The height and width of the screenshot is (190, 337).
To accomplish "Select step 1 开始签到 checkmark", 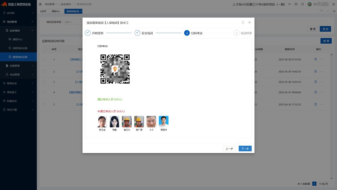I will [88, 33].
